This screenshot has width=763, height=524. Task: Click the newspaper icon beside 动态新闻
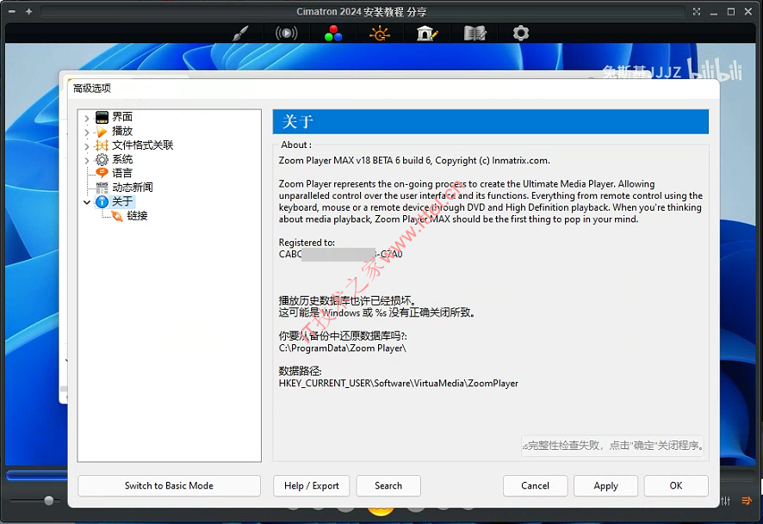(x=102, y=188)
